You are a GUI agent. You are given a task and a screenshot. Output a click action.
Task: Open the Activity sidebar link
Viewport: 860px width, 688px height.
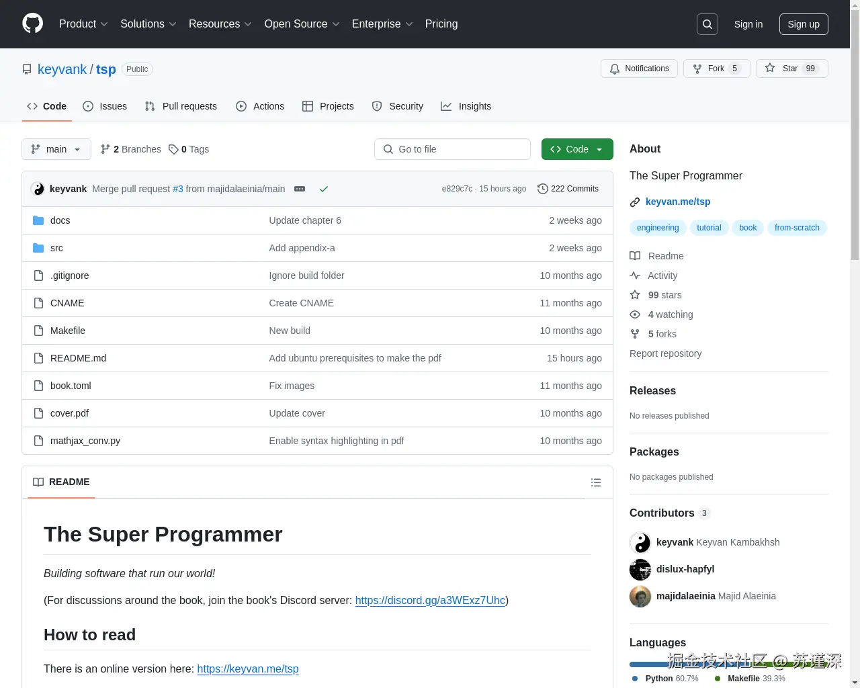(x=654, y=275)
